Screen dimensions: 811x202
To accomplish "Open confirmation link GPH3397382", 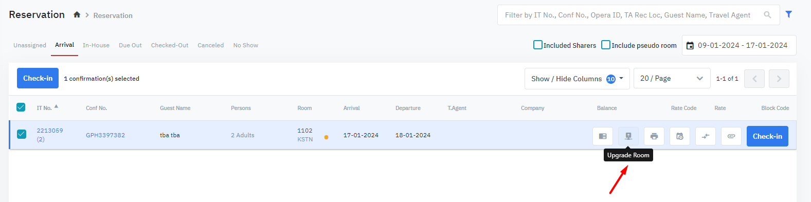I will point(105,135).
